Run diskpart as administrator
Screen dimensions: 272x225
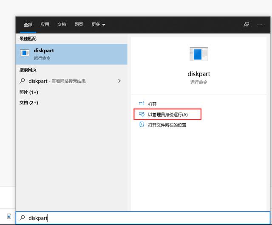click(167, 114)
